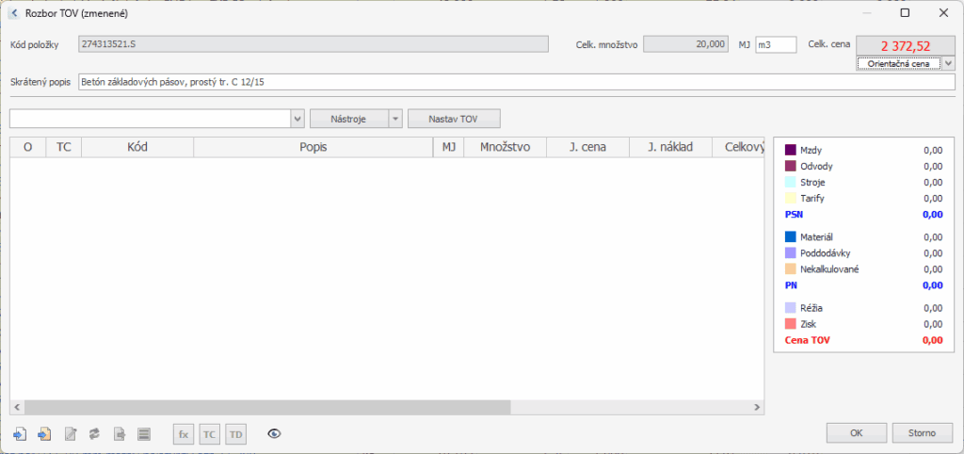Click the blue-arrow insert item icon

coord(20,433)
